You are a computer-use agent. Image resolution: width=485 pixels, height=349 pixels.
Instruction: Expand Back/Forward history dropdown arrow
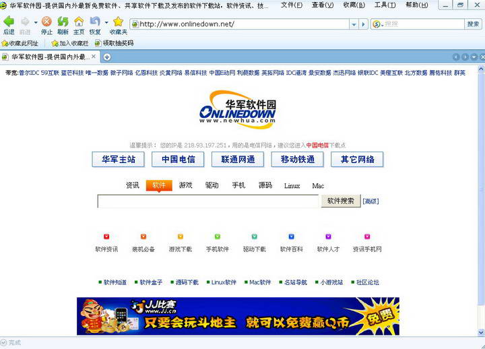click(36, 23)
